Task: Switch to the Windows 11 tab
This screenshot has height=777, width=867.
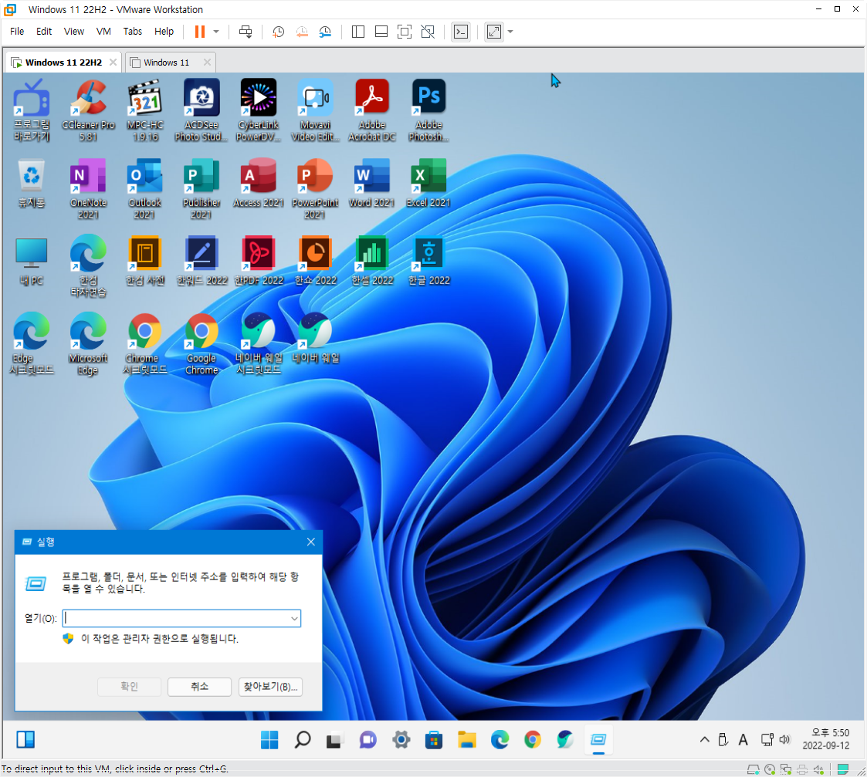Action: [166, 62]
